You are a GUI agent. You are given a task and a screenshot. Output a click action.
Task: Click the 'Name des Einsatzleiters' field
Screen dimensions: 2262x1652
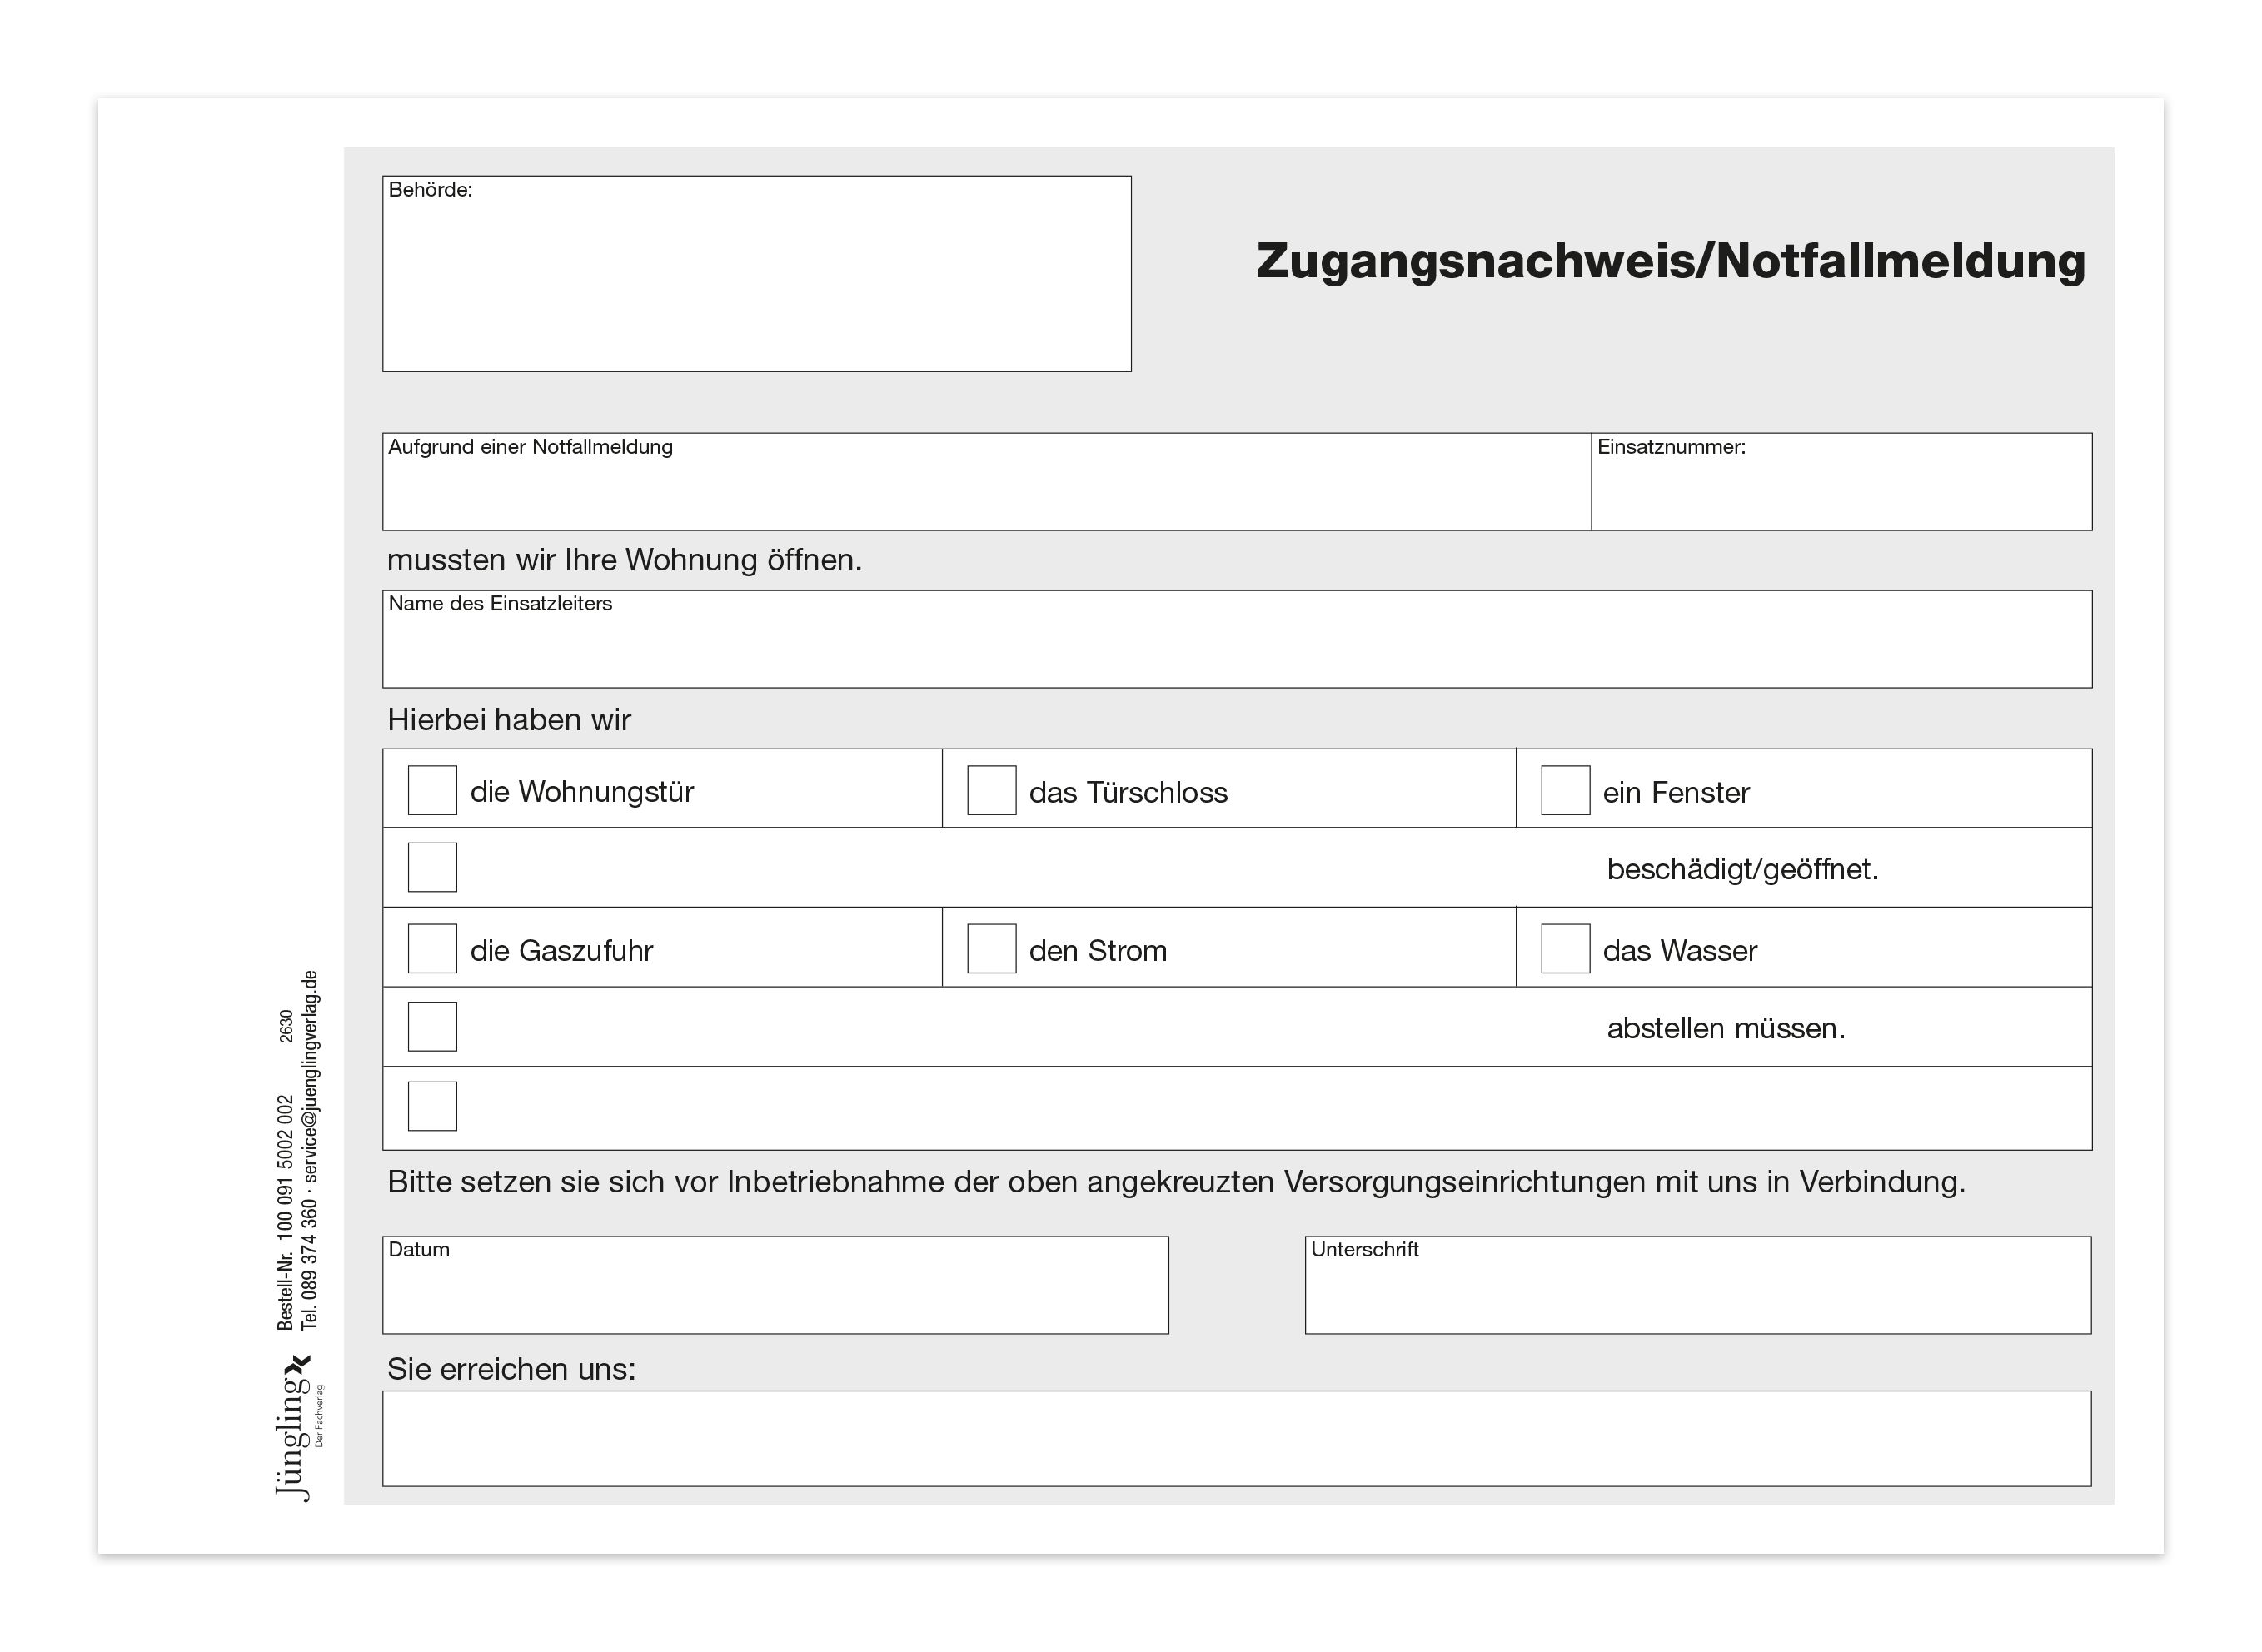click(1237, 639)
